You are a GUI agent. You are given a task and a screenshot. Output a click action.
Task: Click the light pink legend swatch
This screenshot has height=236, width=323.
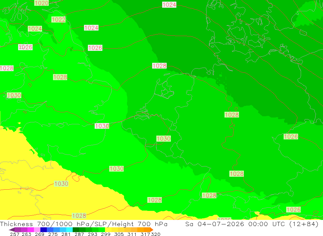coord(37,230)
